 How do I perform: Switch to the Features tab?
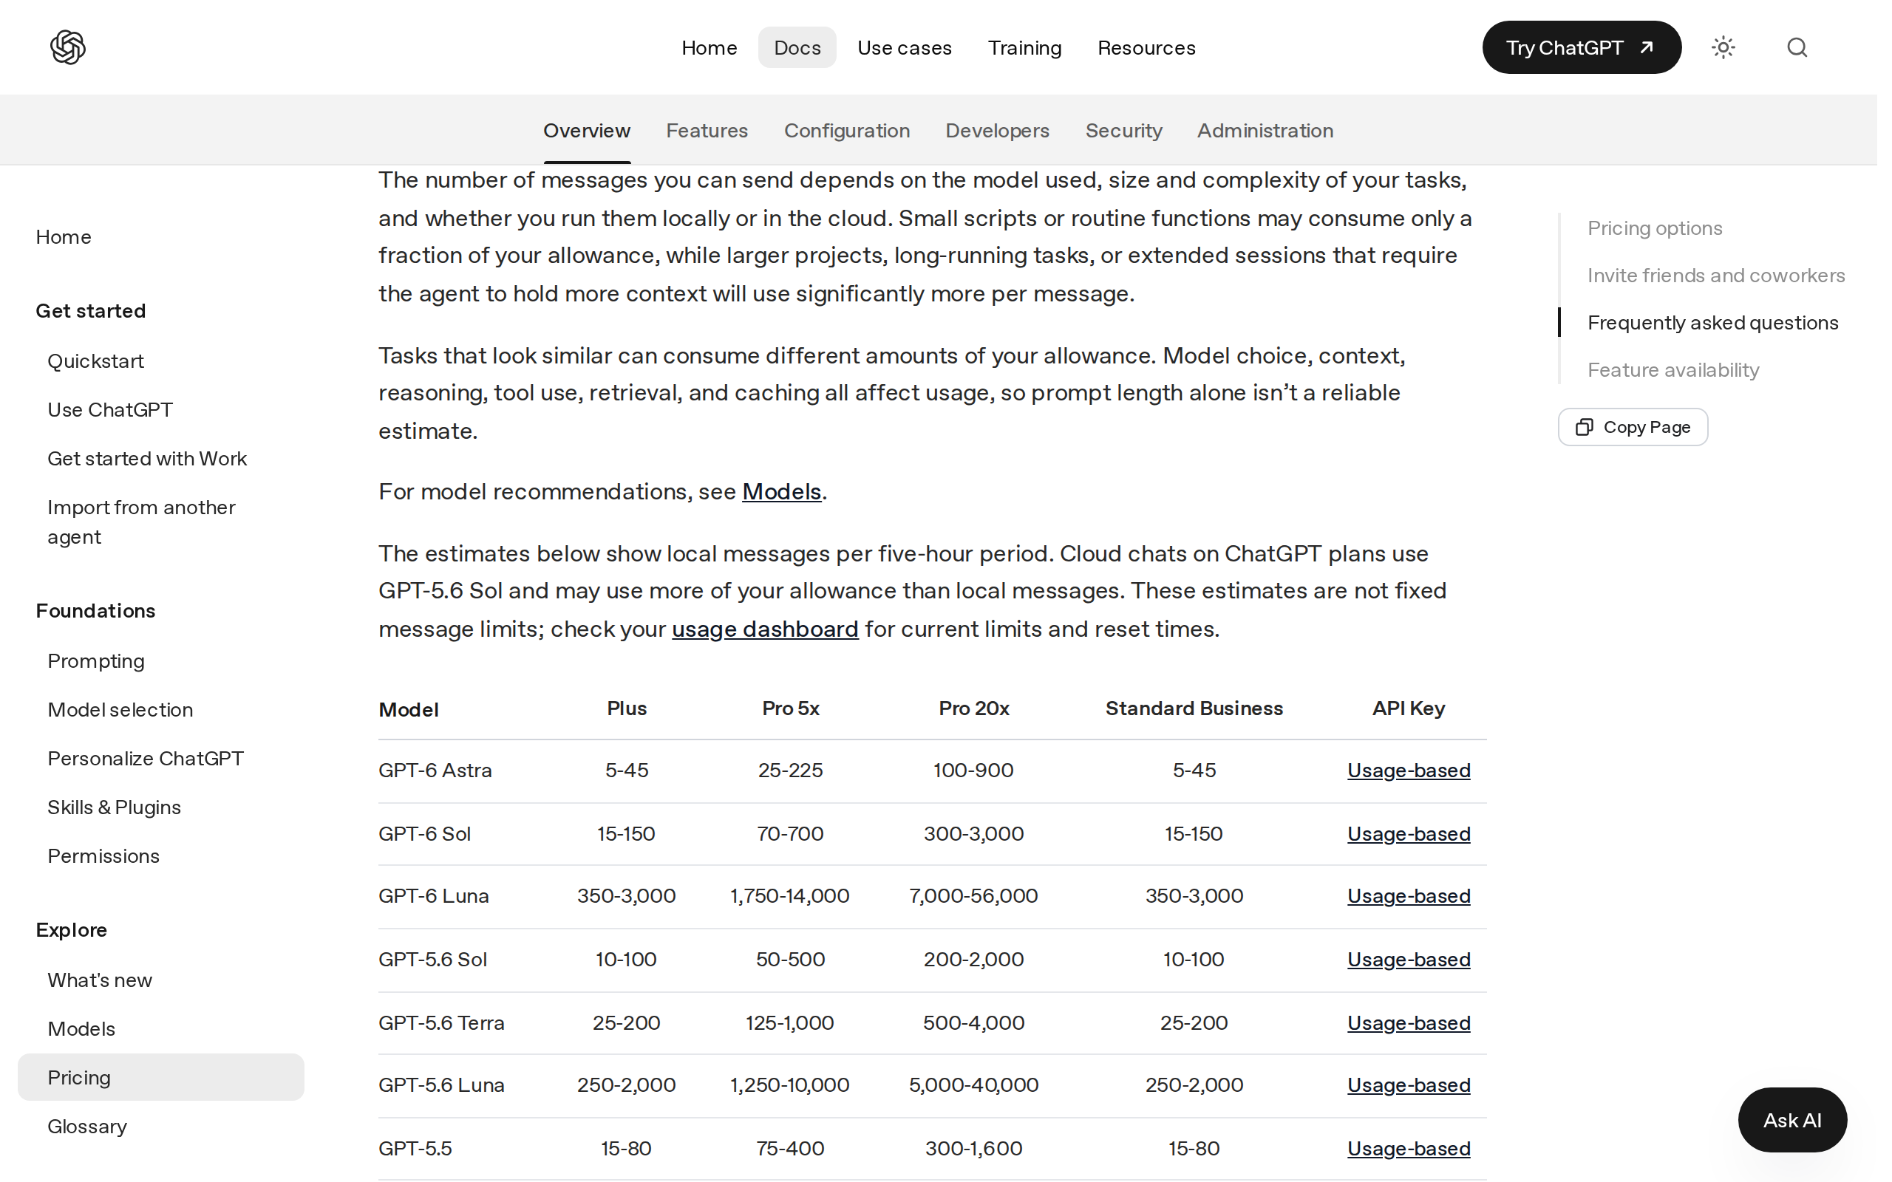tap(707, 131)
